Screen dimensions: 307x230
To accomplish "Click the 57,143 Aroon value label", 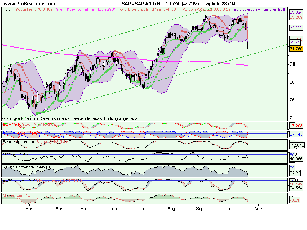I will tap(296, 134).
